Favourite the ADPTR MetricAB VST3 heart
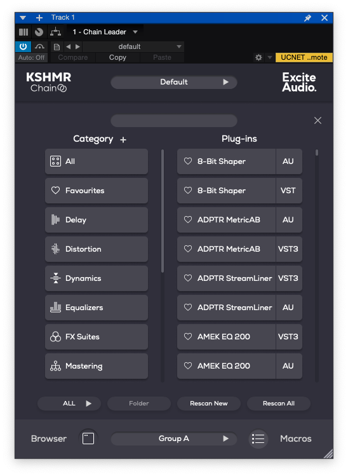This screenshot has width=348, height=476. 188,249
